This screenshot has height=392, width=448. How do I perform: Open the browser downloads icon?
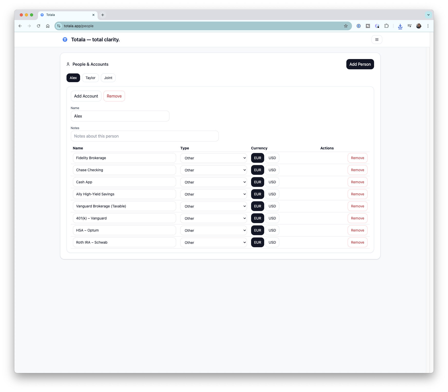tap(400, 26)
